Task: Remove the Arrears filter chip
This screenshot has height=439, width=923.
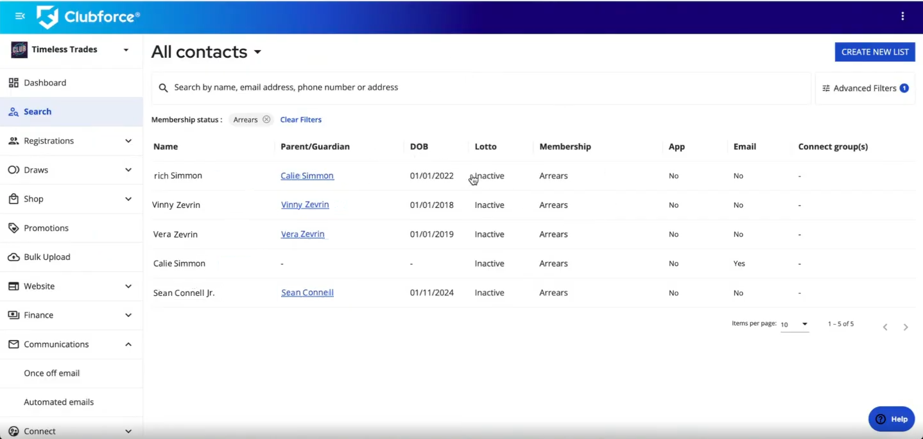Action: click(266, 119)
